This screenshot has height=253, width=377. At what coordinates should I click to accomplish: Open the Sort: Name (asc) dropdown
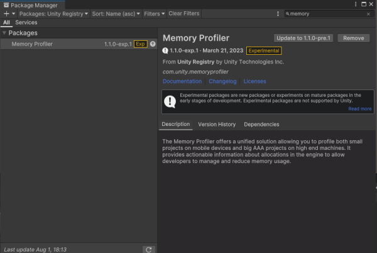[x=116, y=13]
